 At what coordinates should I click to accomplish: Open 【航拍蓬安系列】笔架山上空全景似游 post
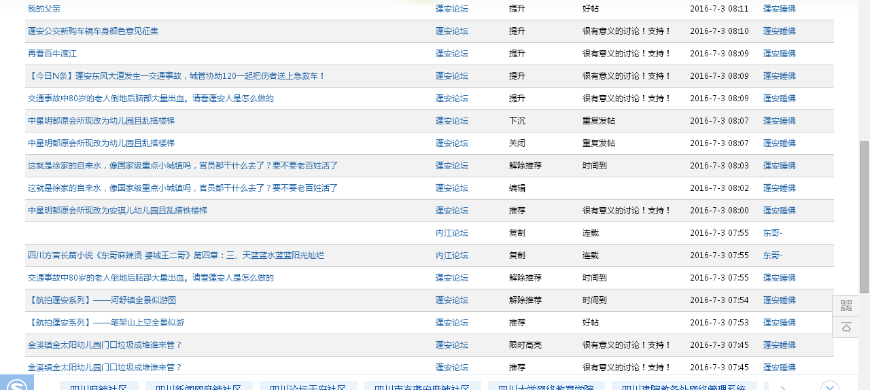(106, 323)
